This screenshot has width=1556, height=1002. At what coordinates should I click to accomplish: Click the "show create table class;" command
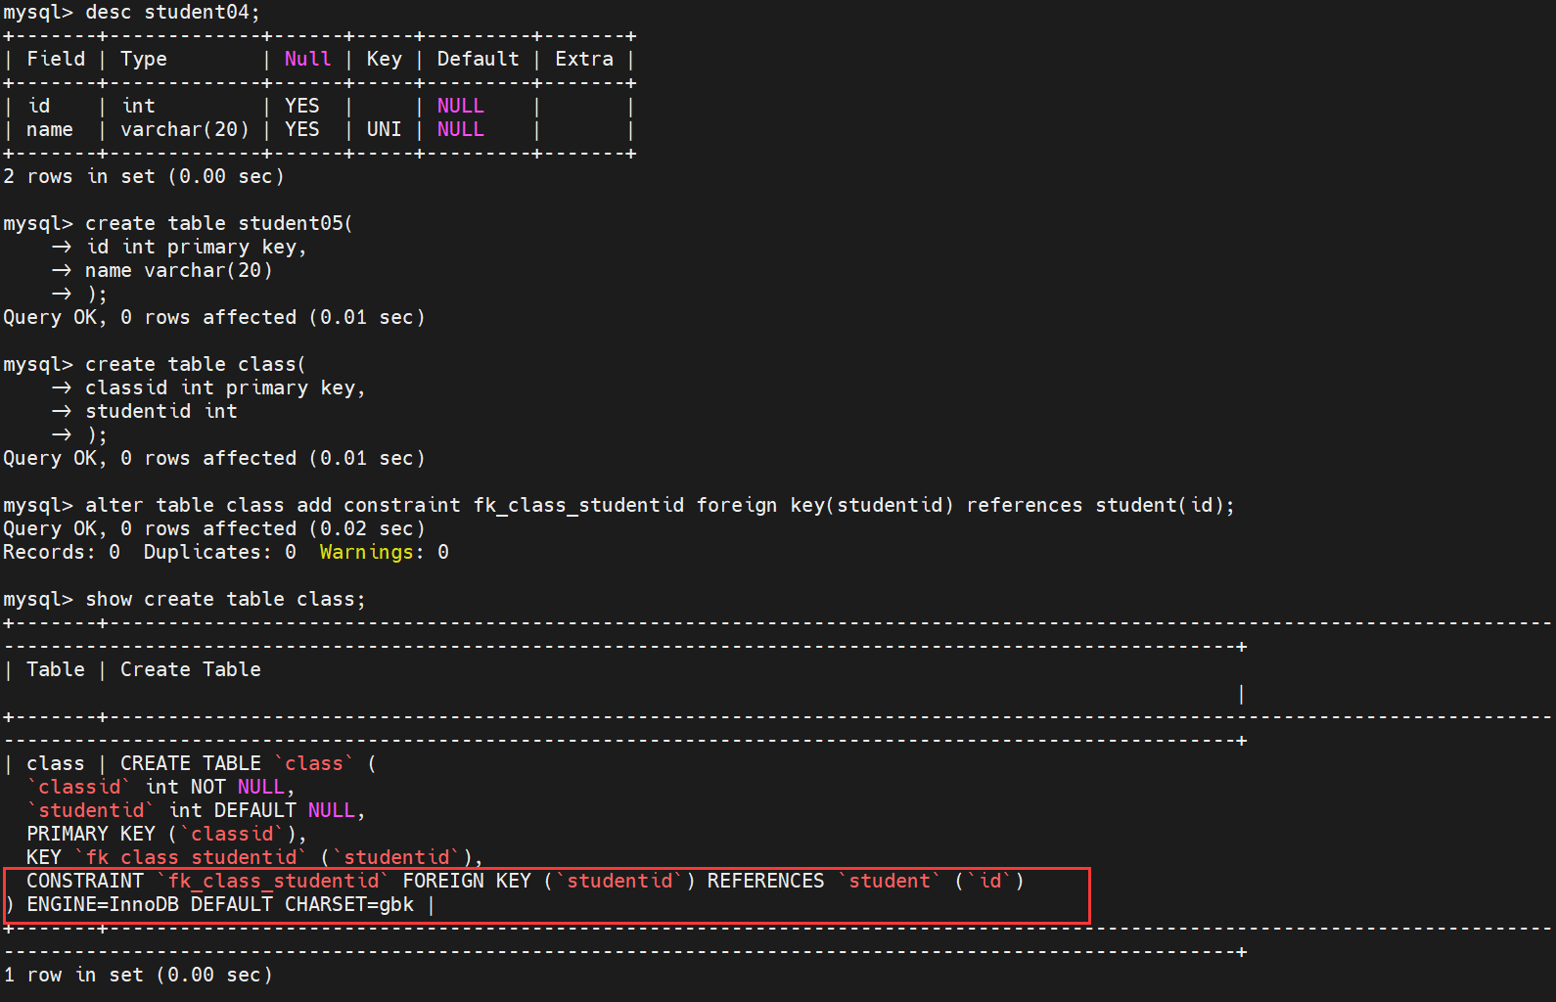coord(225,599)
